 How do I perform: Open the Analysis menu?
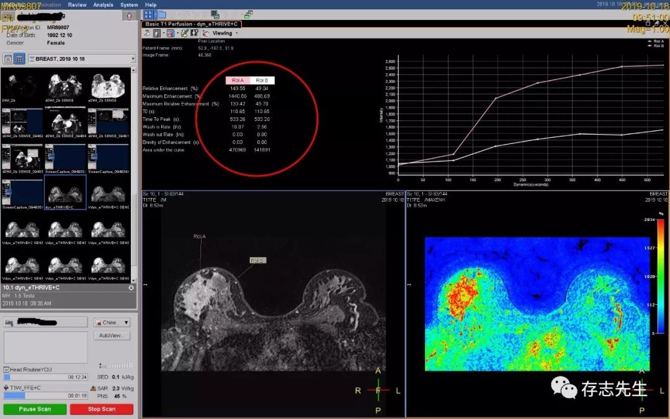[x=103, y=4]
